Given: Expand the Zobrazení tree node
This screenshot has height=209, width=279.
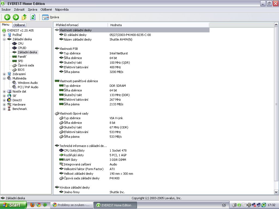Looking at the screenshot, I should click(4, 74).
